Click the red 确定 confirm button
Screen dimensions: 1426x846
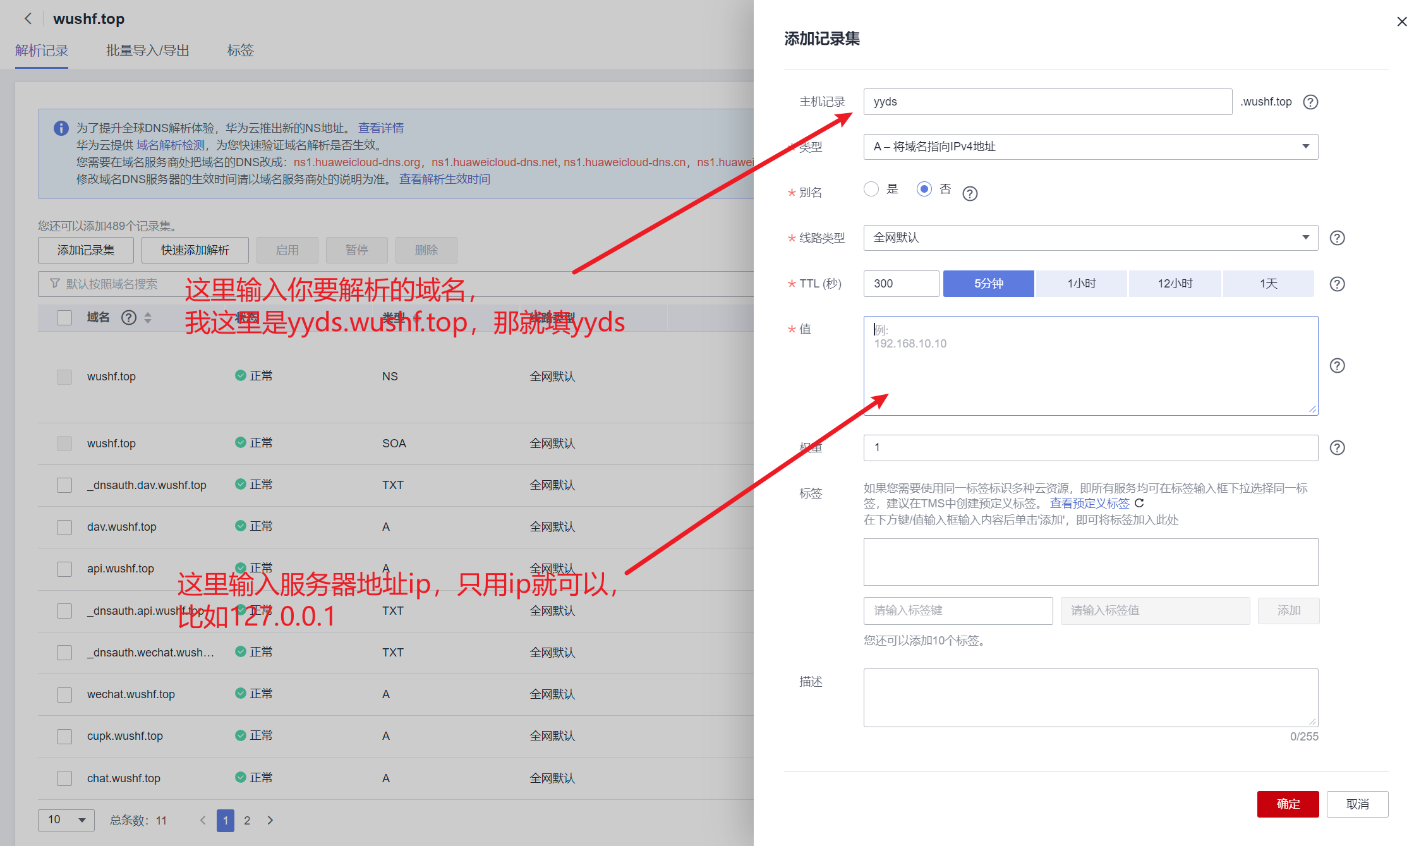point(1287,804)
